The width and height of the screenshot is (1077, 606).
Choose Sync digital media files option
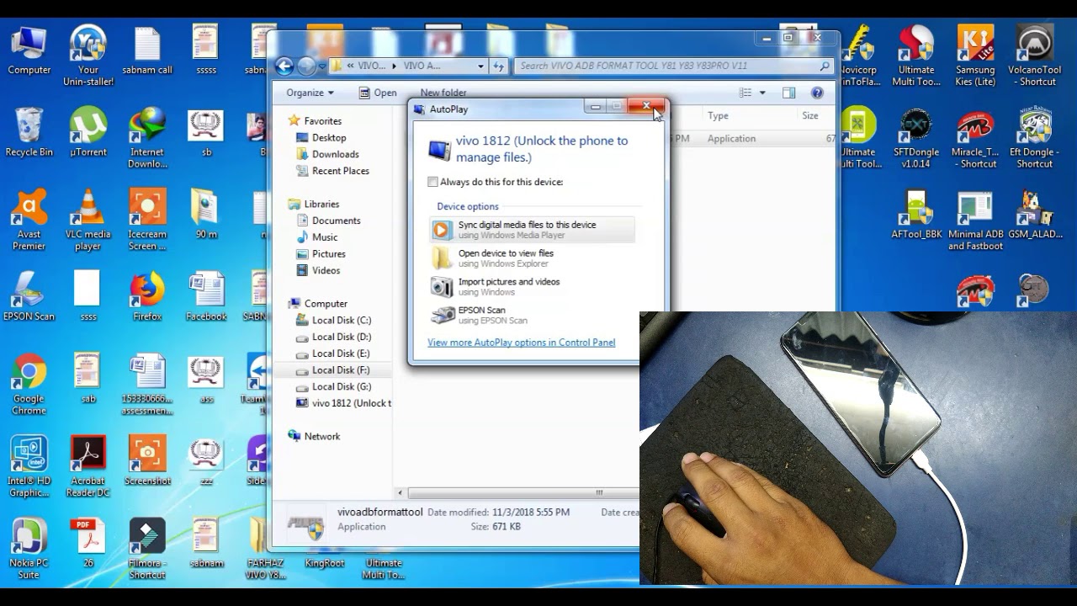click(532, 229)
